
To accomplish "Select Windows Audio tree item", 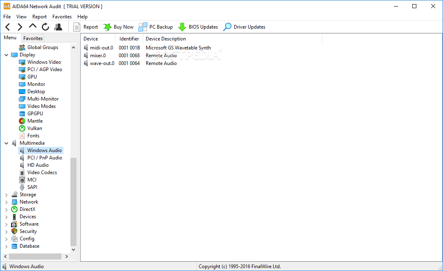I will tap(41, 150).
